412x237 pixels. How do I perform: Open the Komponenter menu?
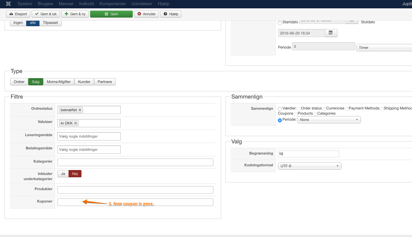pos(113,4)
